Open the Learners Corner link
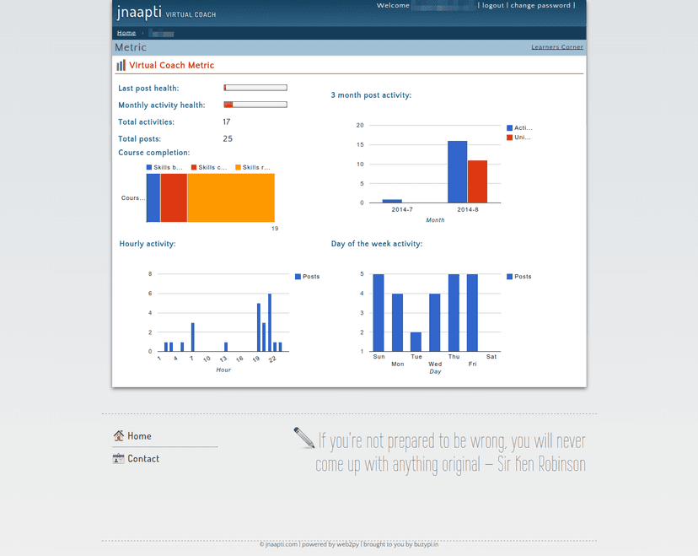This screenshot has width=698, height=556. click(557, 47)
